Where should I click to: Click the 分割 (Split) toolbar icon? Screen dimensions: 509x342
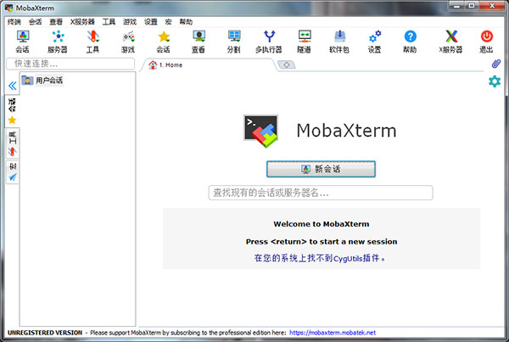coord(234,42)
